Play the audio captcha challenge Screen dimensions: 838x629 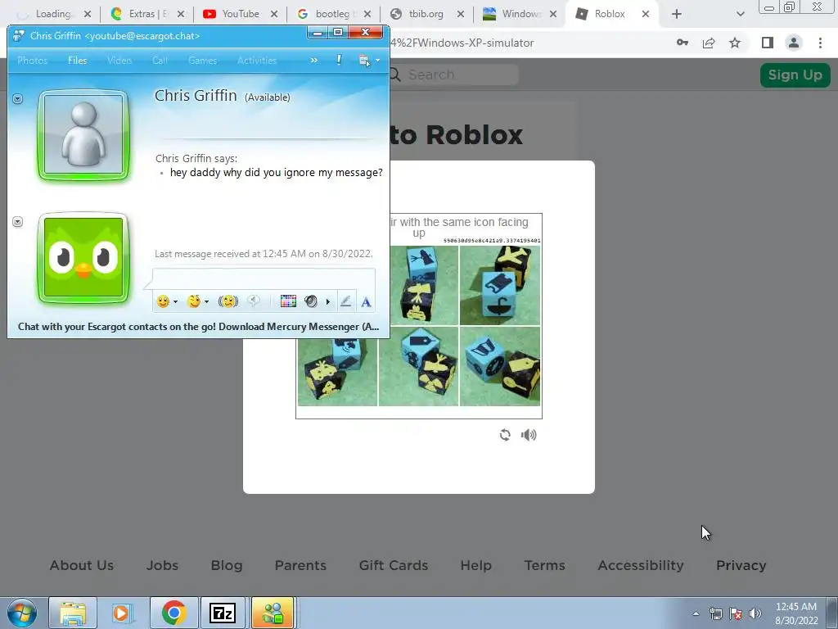tap(529, 435)
